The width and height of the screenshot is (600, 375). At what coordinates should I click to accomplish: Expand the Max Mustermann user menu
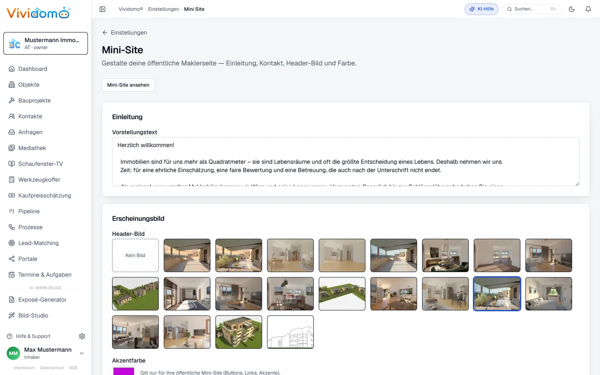point(46,353)
